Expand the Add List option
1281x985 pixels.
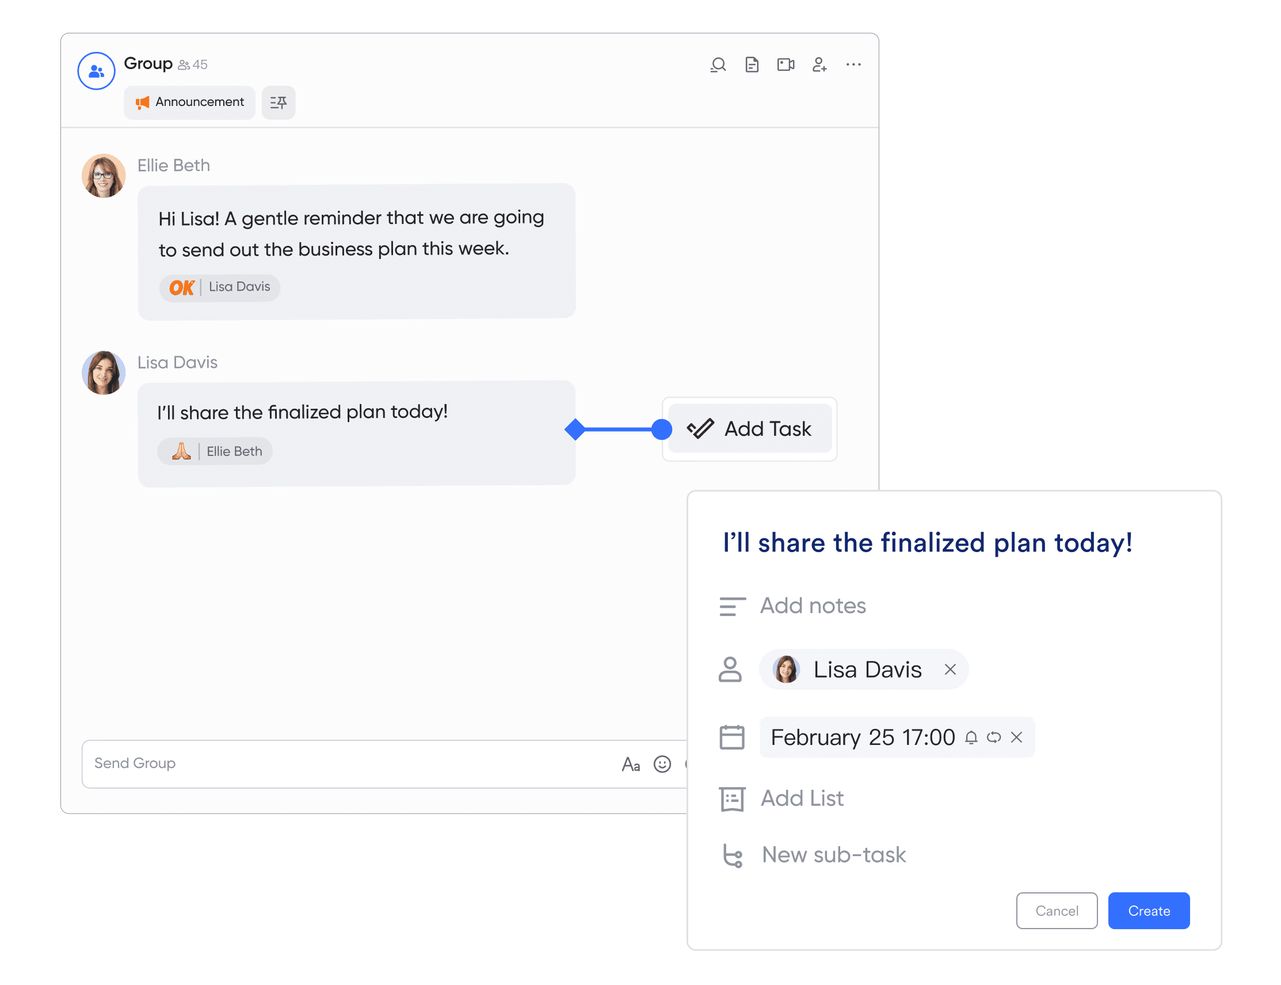click(x=801, y=798)
